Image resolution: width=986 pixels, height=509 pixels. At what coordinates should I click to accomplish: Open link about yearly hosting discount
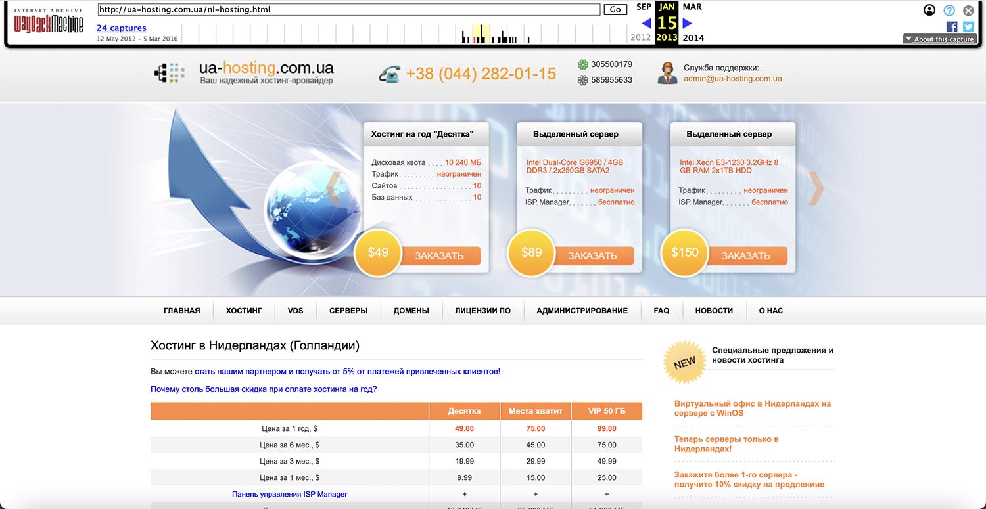264,389
